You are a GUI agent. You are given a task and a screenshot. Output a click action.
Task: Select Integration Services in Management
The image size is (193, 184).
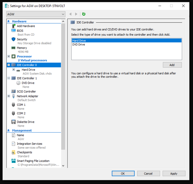tap(29, 144)
